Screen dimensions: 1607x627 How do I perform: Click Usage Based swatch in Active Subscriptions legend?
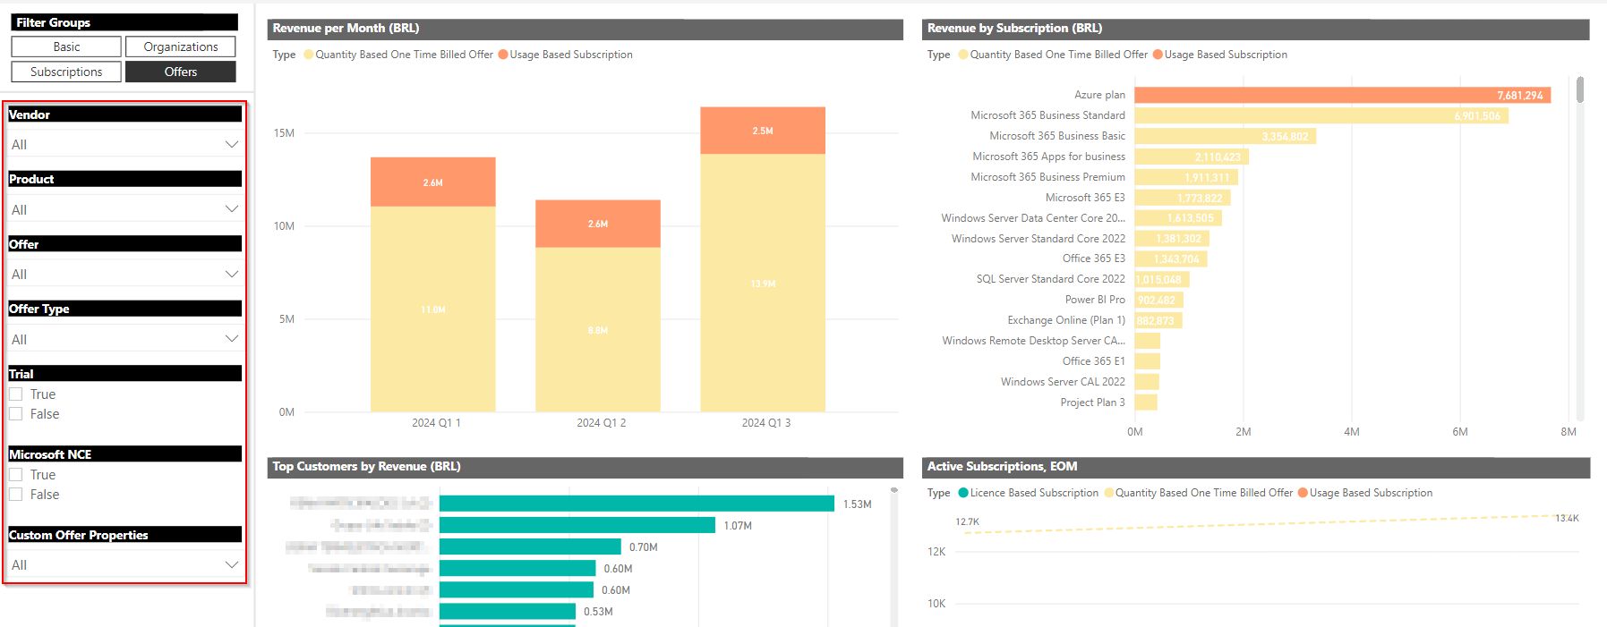pyautogui.click(x=1303, y=493)
